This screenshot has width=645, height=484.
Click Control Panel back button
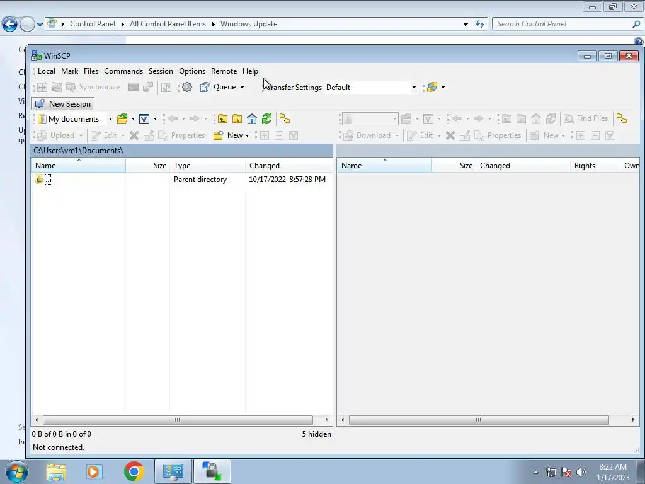pos(10,25)
